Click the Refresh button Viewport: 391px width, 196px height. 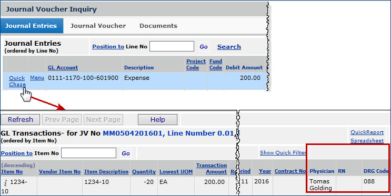point(20,119)
